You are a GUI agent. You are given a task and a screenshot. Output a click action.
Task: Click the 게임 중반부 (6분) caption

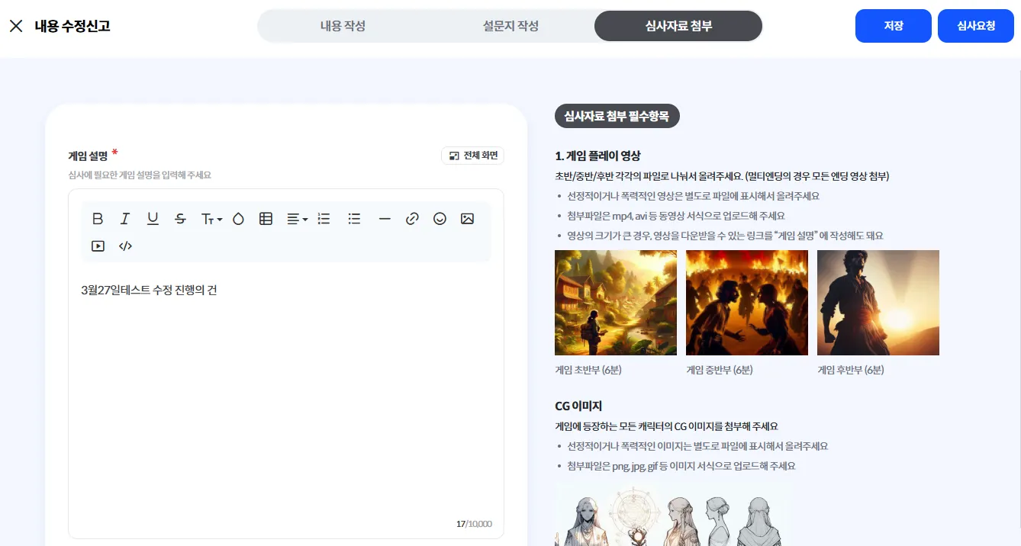click(720, 370)
